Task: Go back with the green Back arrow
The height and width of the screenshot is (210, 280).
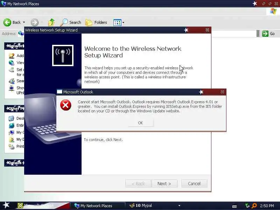Action: [7, 22]
